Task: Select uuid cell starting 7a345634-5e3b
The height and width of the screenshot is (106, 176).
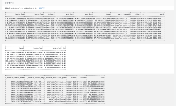Action: click(154, 27)
